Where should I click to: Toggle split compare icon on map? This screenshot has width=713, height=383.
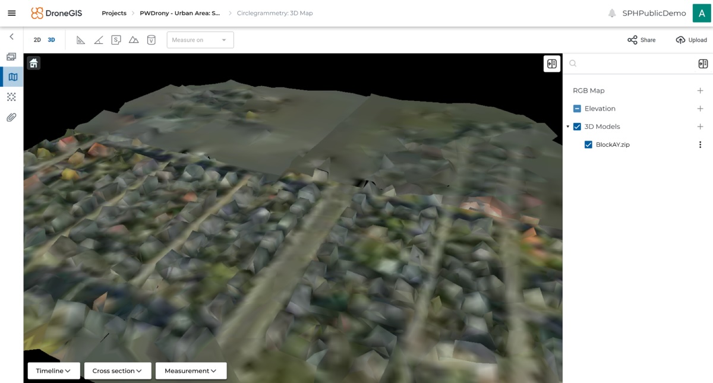click(x=552, y=64)
